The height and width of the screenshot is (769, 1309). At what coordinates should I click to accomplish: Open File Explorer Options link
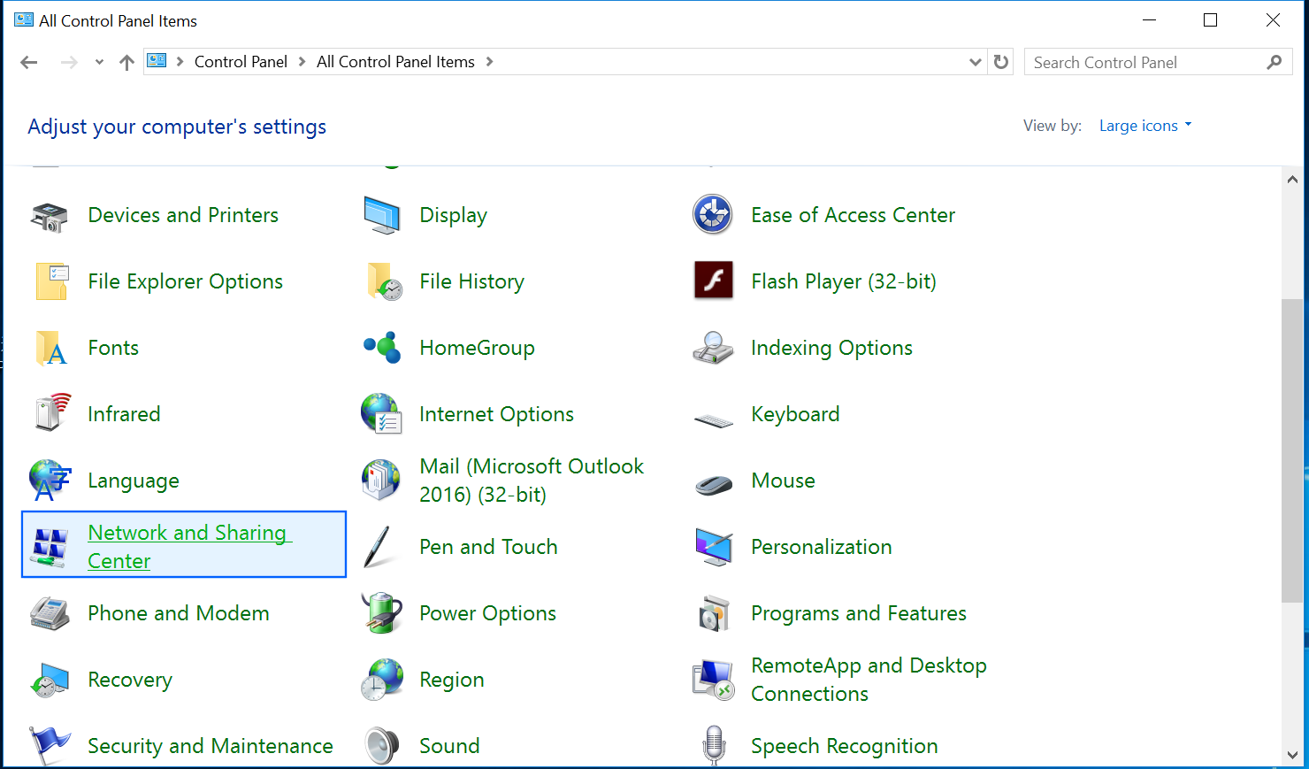click(x=186, y=281)
